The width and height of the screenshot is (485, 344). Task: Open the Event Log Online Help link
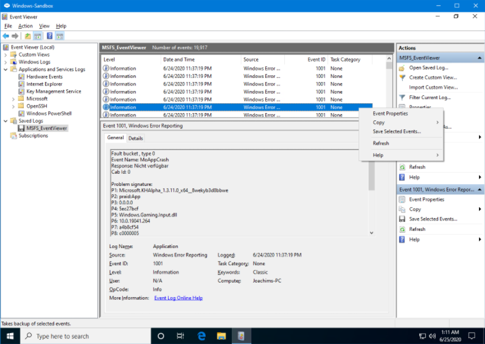pyautogui.click(x=178, y=298)
